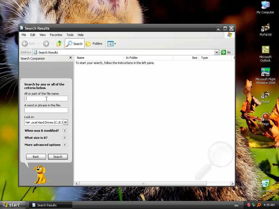Image resolution: width=279 pixels, height=209 pixels.
Task: Expand When was it modified options
Action: click(x=65, y=131)
